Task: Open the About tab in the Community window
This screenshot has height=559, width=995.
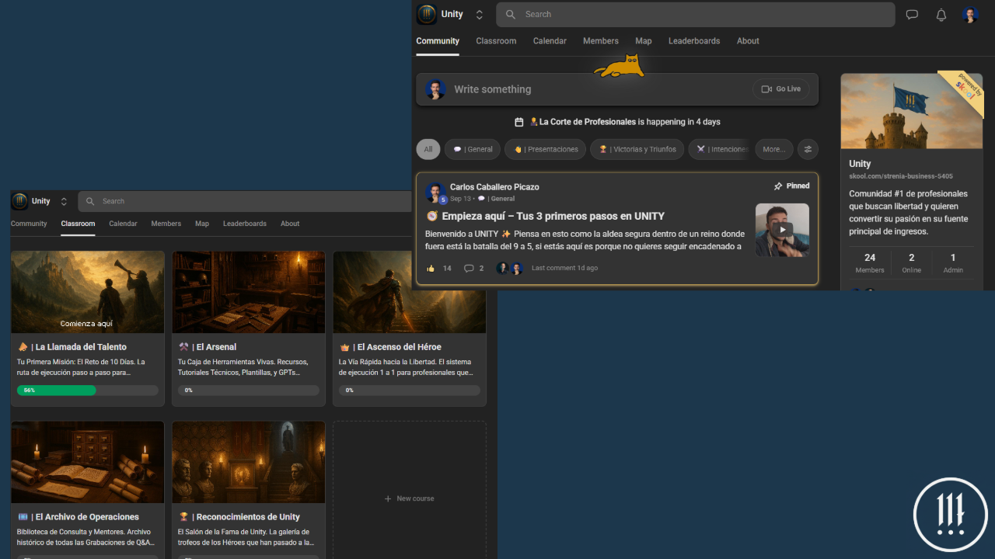Action: pos(748,41)
